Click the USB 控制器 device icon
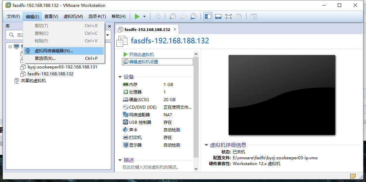Screen dimensions: 366x182 click(126, 122)
